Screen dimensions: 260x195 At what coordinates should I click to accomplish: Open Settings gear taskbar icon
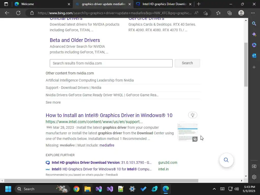point(132,189)
